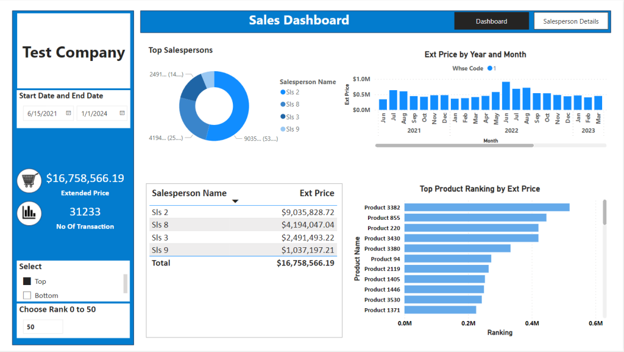624x352 pixels.
Task: Select the Dashboard tab
Action: 492,21
